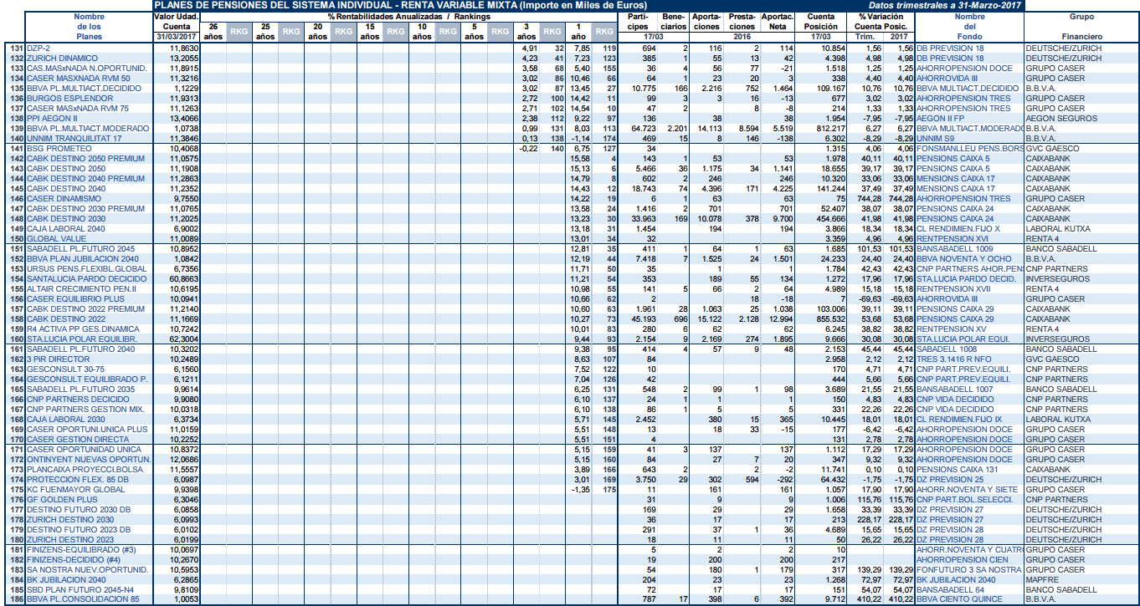Image resolution: width=1140 pixels, height=606 pixels.
Task: Click the 'Nombre de los Planes' column header
Action: [x=90, y=27]
